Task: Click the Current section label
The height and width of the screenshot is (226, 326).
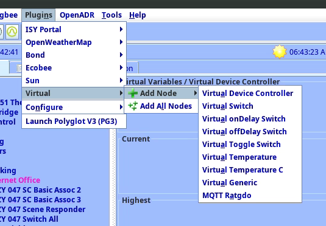Action: pyautogui.click(x=136, y=139)
